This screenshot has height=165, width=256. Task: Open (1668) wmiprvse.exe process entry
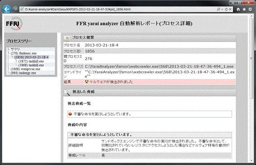pyautogui.click(x=25, y=69)
